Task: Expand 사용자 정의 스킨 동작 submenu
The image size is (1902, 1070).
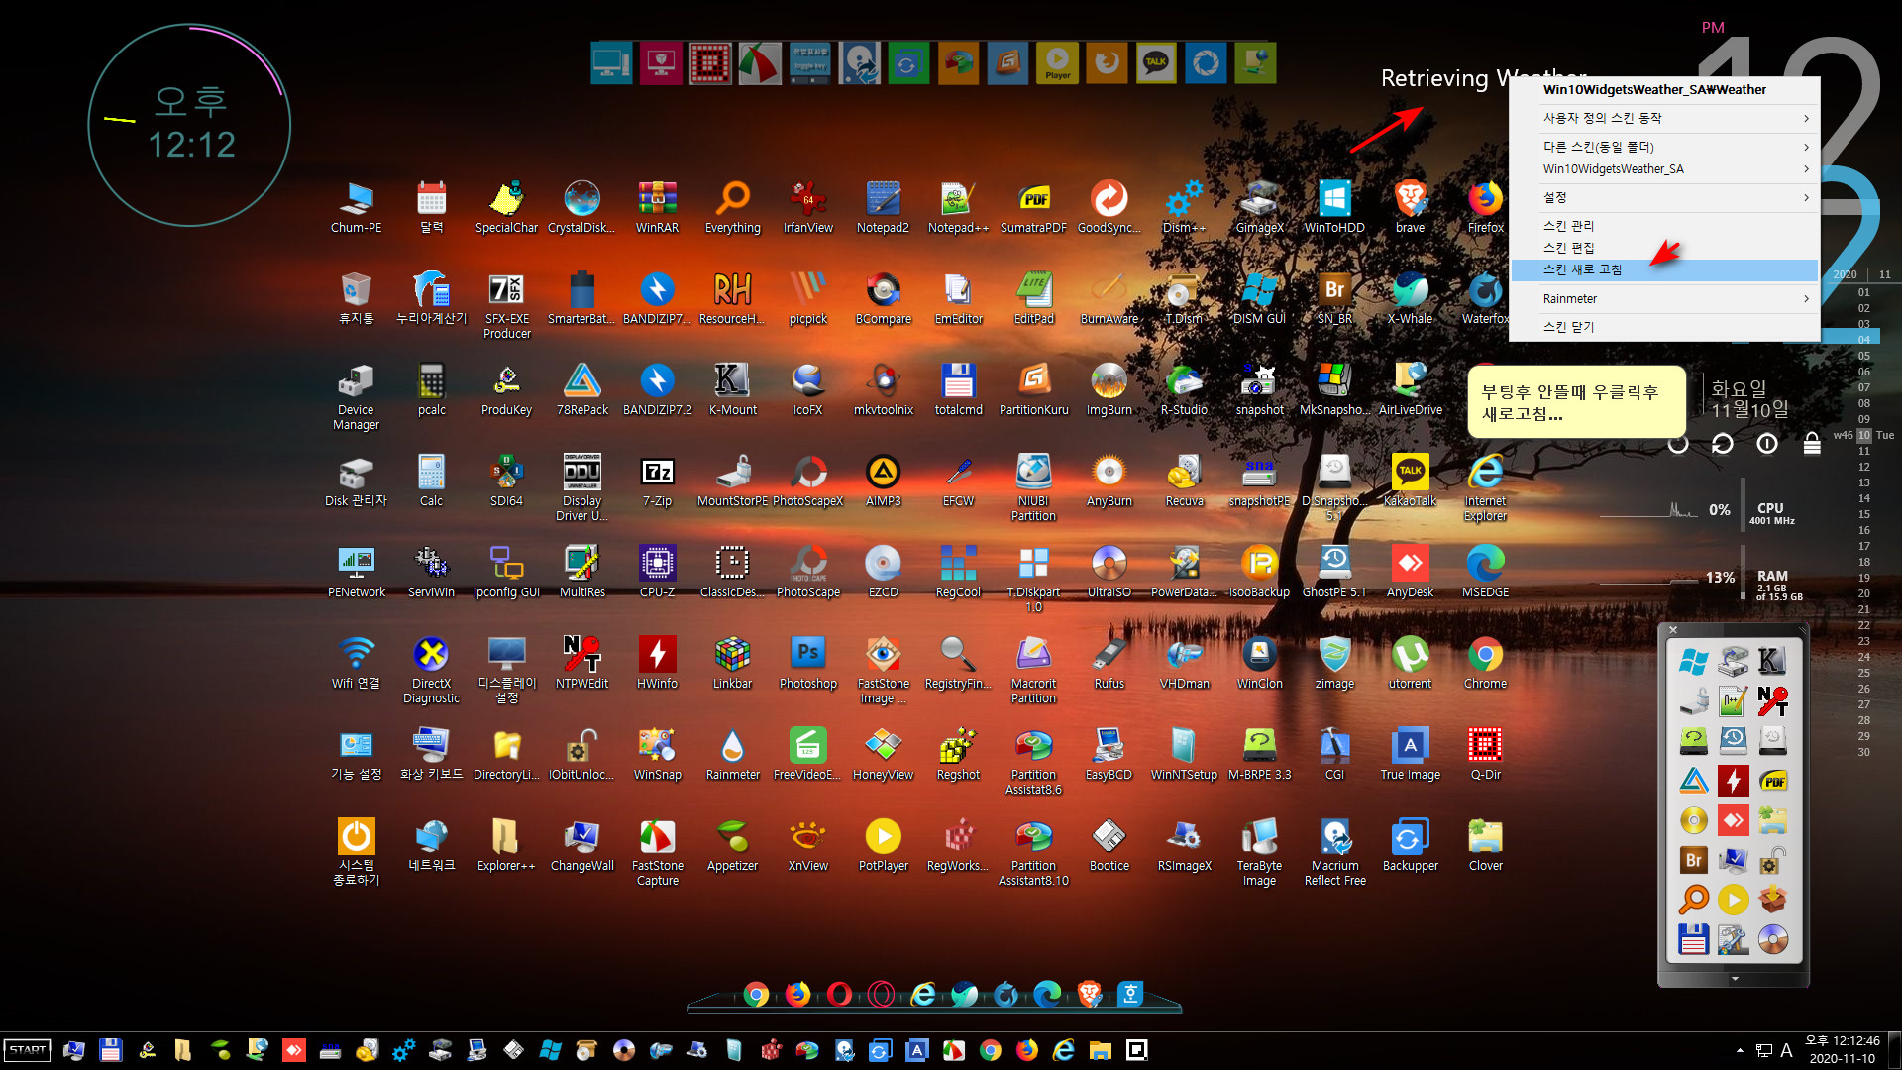Action: [x=1664, y=118]
